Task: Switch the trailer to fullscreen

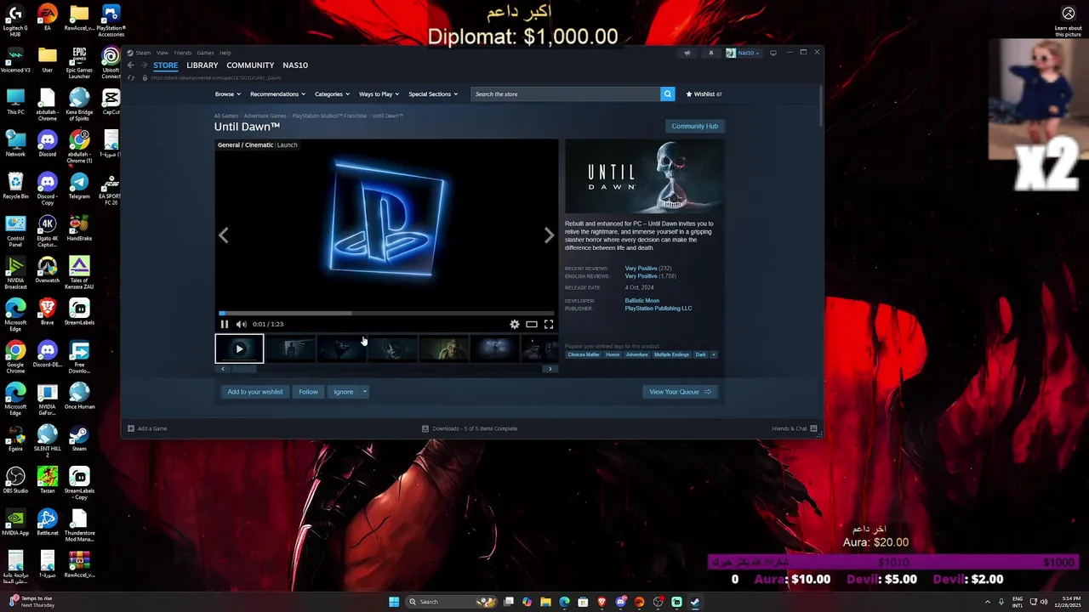Action: point(549,324)
